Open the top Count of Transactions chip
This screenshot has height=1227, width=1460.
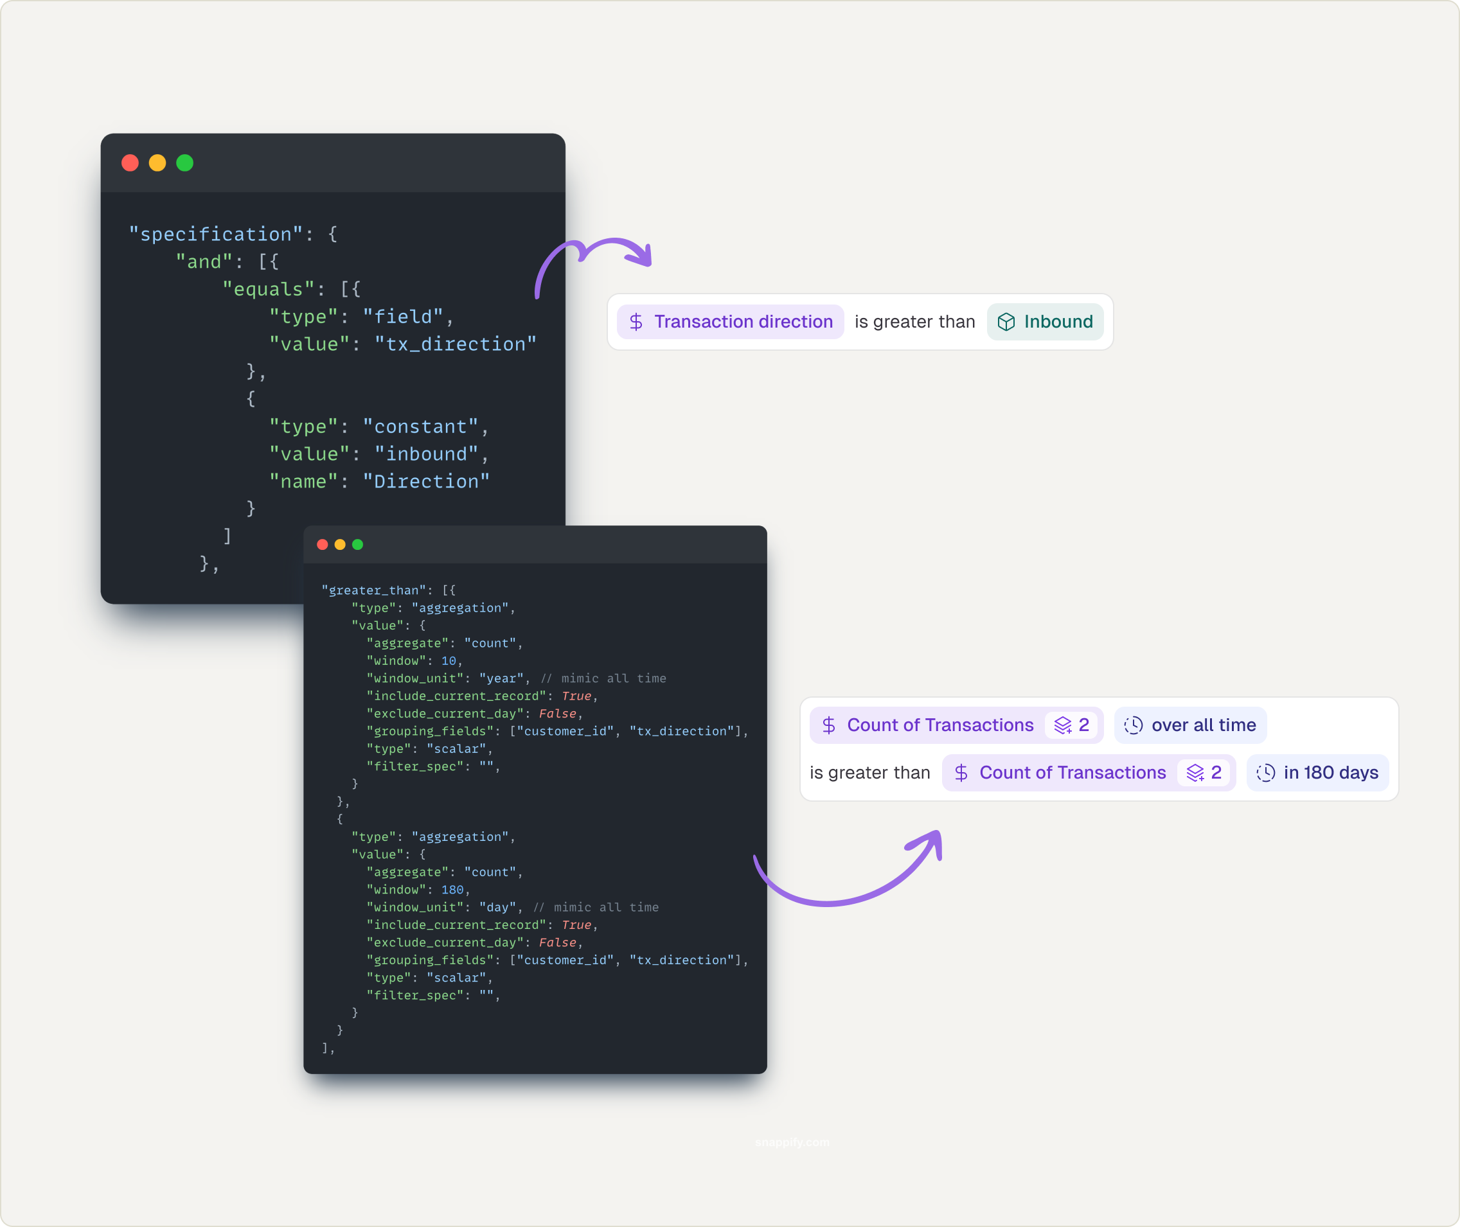pos(956,725)
